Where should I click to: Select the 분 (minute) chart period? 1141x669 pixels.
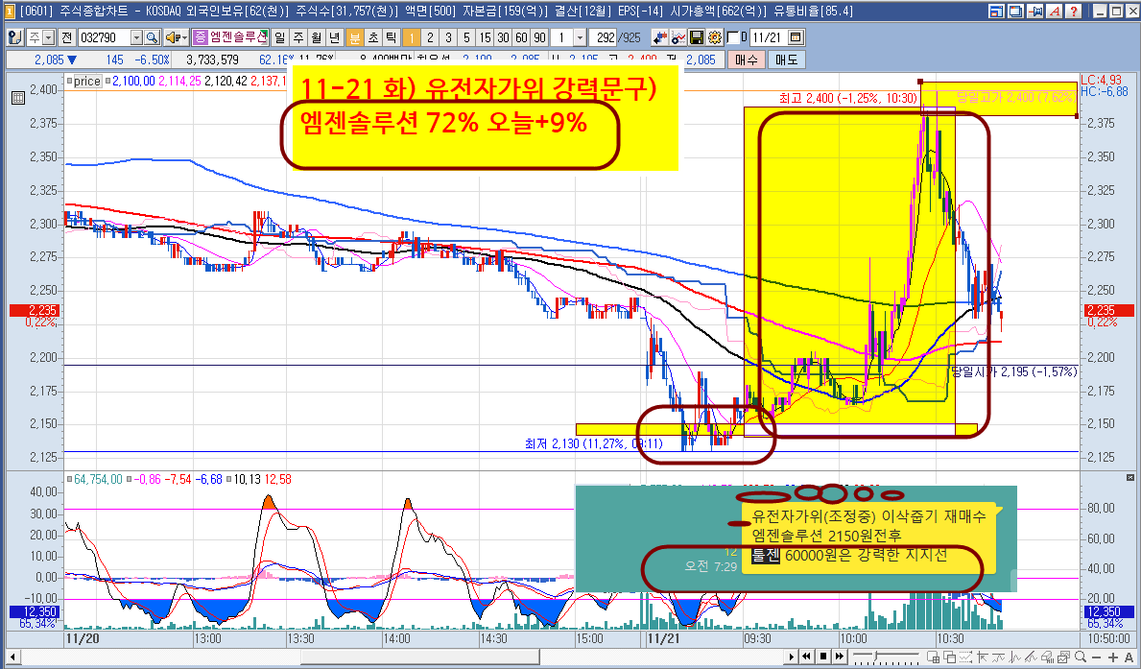(354, 37)
